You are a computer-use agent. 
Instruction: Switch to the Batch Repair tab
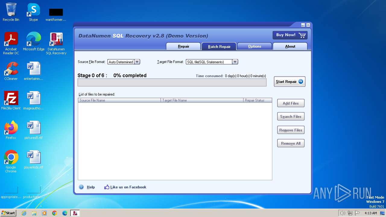(219, 46)
